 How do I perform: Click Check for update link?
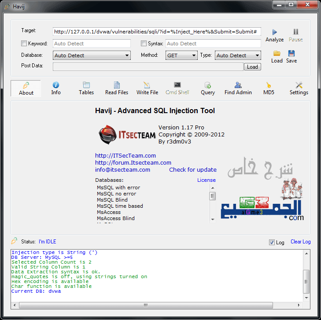tap(192, 170)
